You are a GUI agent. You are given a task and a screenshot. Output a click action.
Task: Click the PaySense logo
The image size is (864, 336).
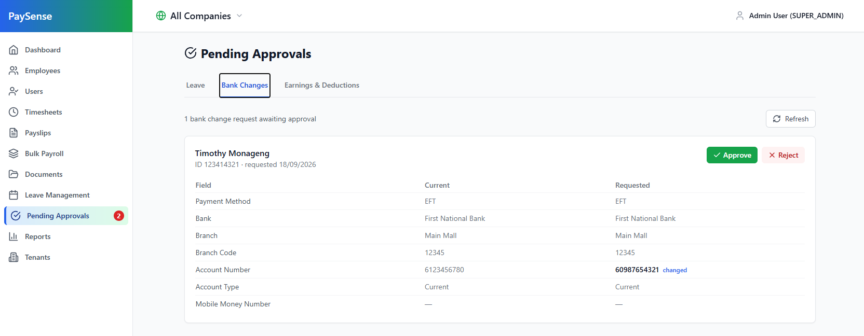(30, 16)
